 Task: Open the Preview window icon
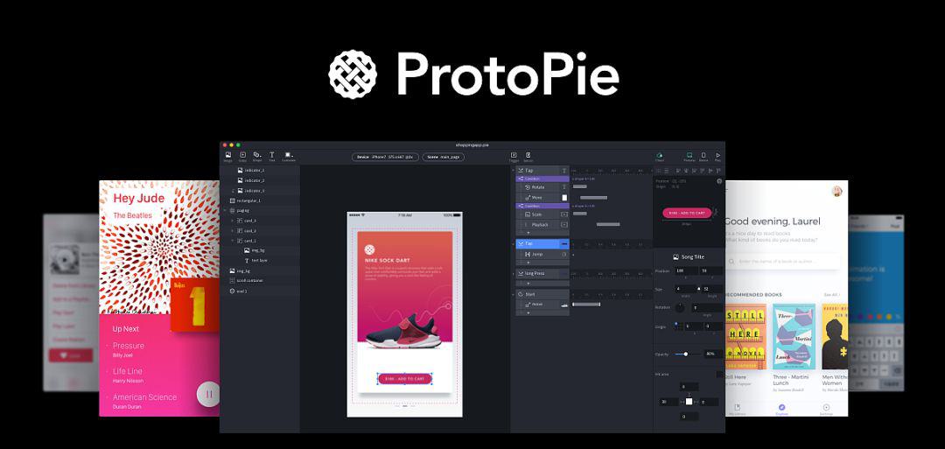coord(689,157)
